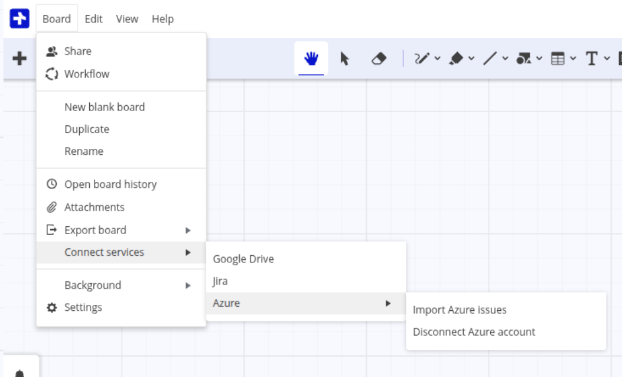Click the paperclip Attachments icon
The height and width of the screenshot is (377, 622).
click(51, 207)
